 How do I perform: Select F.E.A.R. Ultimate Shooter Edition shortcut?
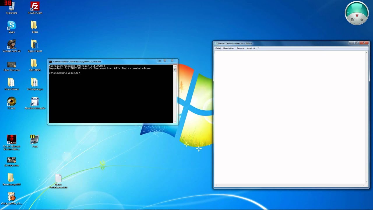point(12,143)
